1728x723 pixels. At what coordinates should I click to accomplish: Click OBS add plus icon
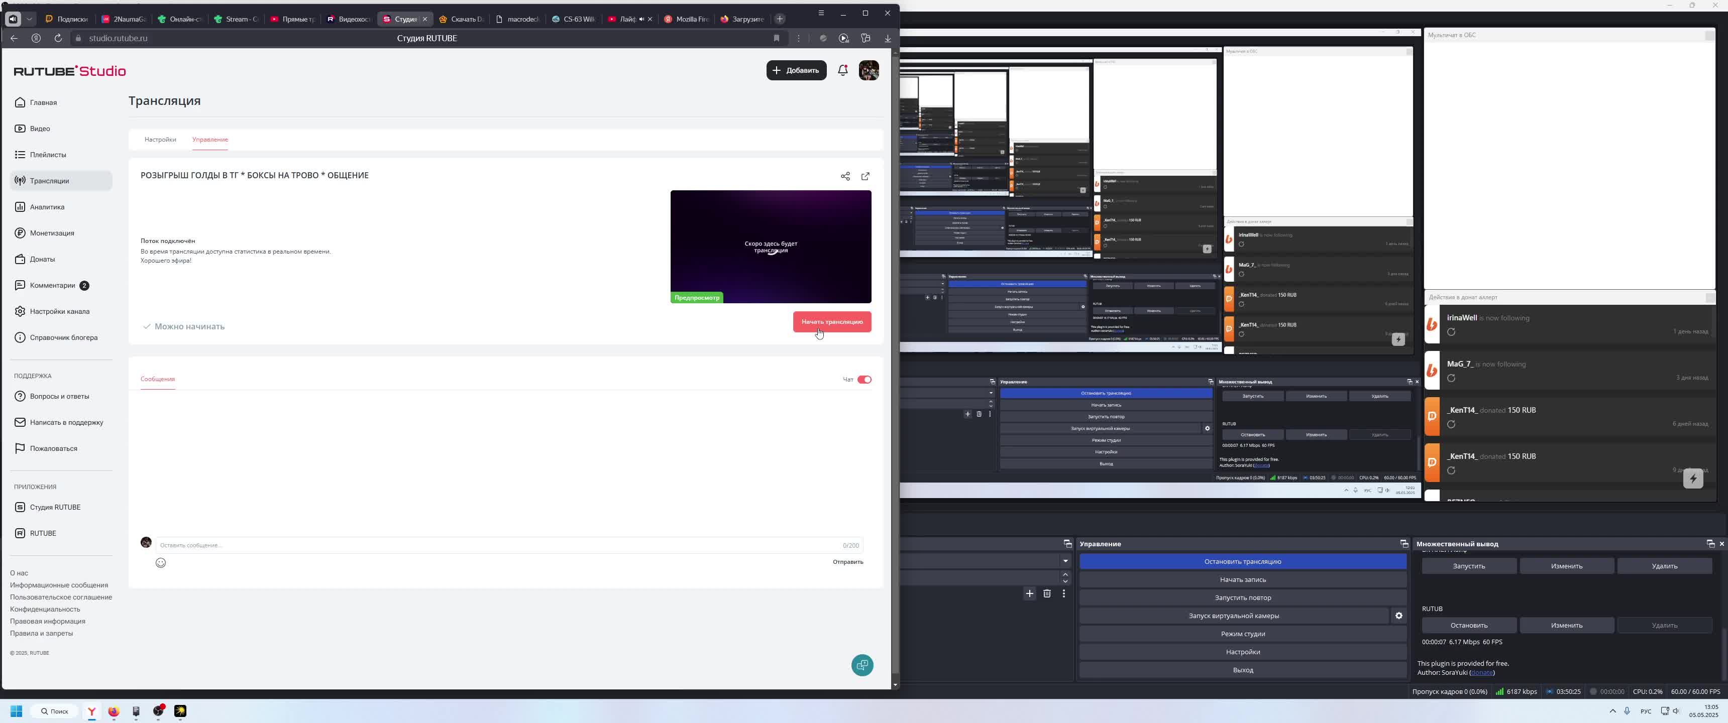click(x=1030, y=593)
